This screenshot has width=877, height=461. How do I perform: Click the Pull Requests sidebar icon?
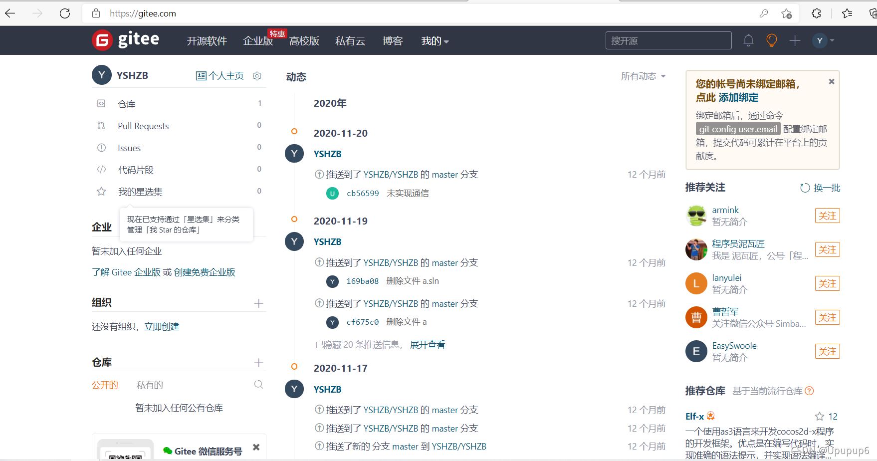pos(101,126)
